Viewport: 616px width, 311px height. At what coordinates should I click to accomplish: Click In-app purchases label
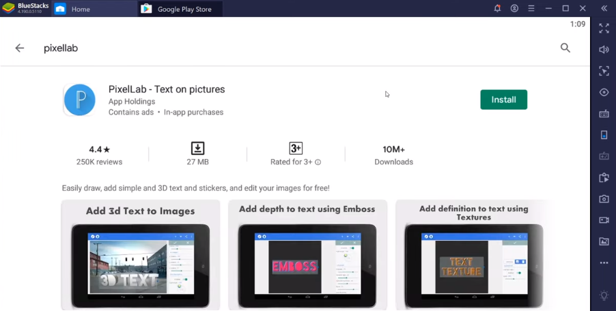(194, 112)
